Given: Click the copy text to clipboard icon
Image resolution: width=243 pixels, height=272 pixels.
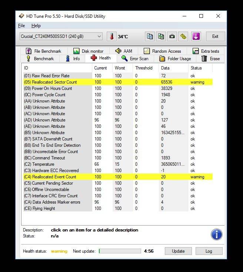Looking at the screenshot, I should pyautogui.click(x=150, y=36).
